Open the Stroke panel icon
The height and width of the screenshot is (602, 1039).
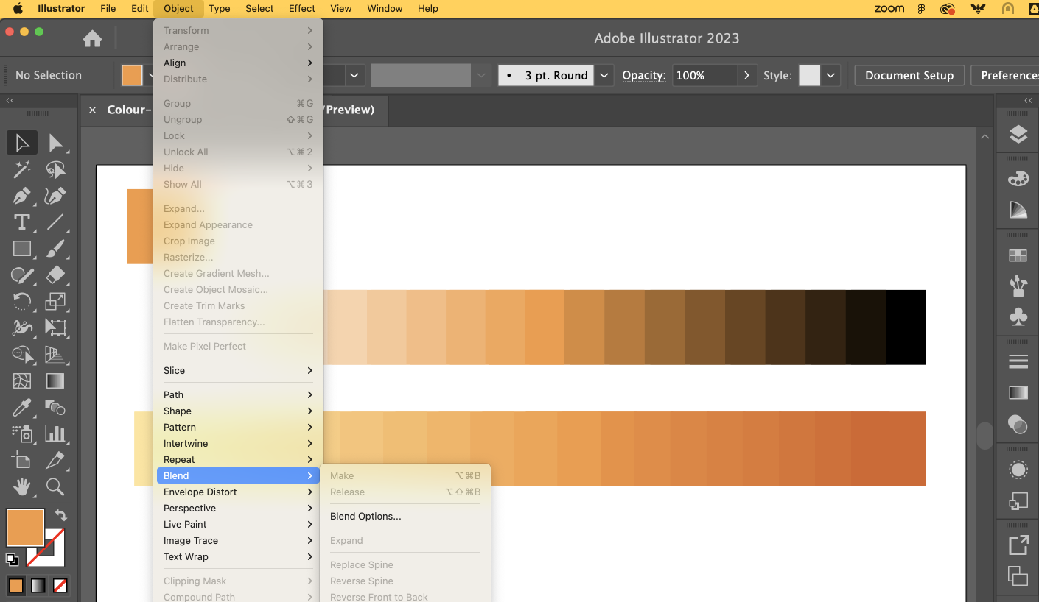pyautogui.click(x=1018, y=362)
